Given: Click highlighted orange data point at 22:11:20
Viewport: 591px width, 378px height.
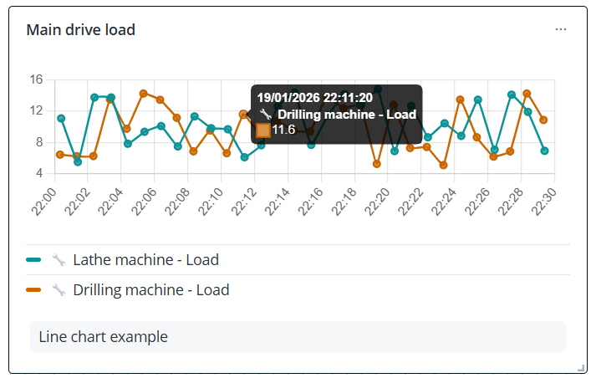Looking at the screenshot, I should point(243,114).
